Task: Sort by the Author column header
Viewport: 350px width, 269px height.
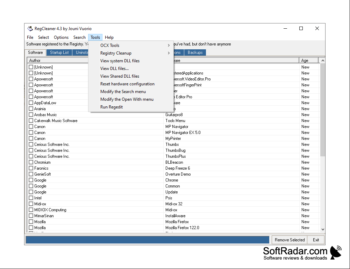Action: tap(58, 61)
